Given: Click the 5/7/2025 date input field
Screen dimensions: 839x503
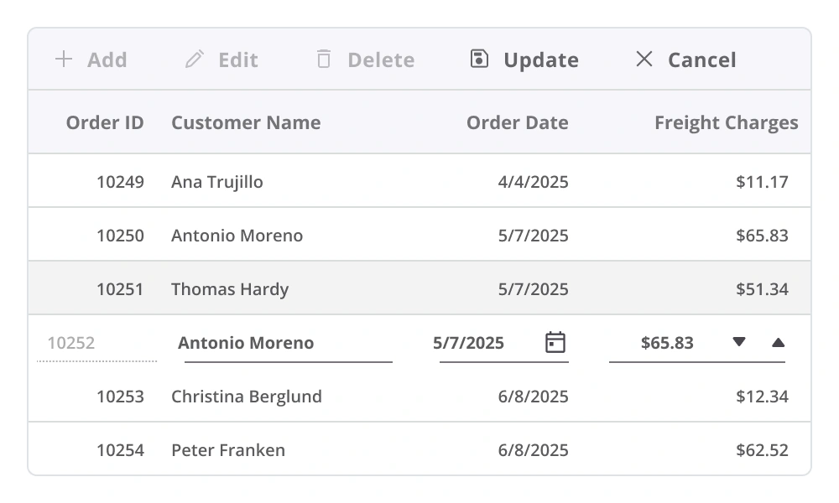Looking at the screenshot, I should click(478, 342).
